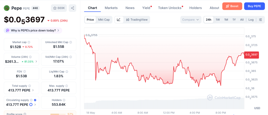Click the Buy PEPE button
The height and width of the screenshot is (115, 268).
tap(254, 6)
